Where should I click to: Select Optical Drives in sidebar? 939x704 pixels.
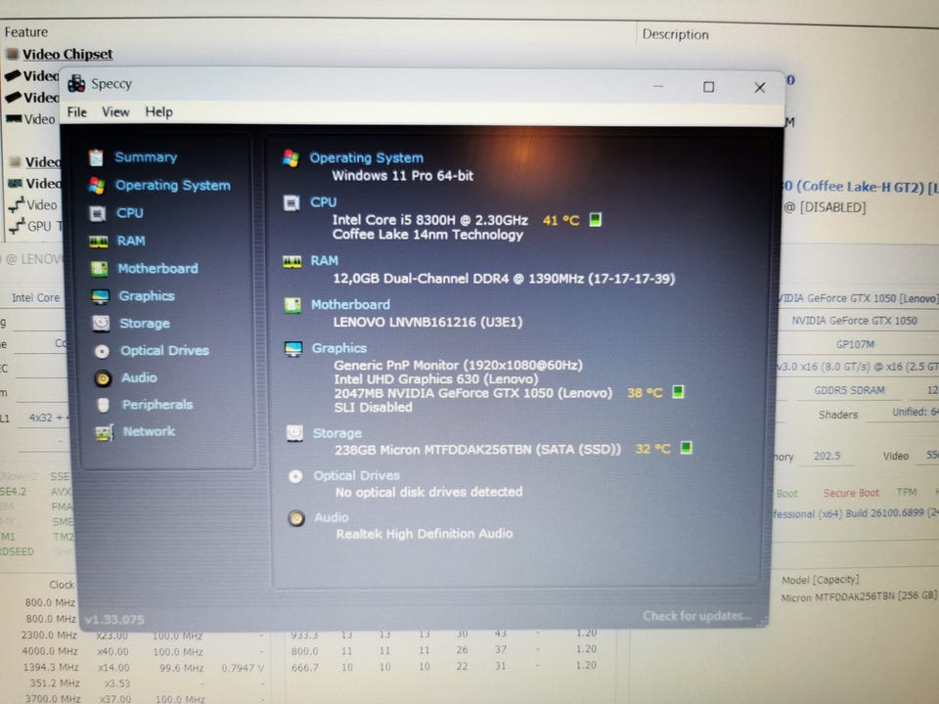tap(164, 350)
